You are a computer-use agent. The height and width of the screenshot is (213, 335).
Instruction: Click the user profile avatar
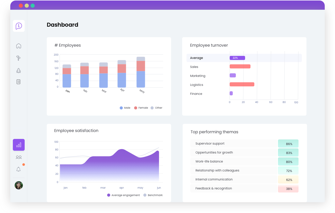click(19, 185)
